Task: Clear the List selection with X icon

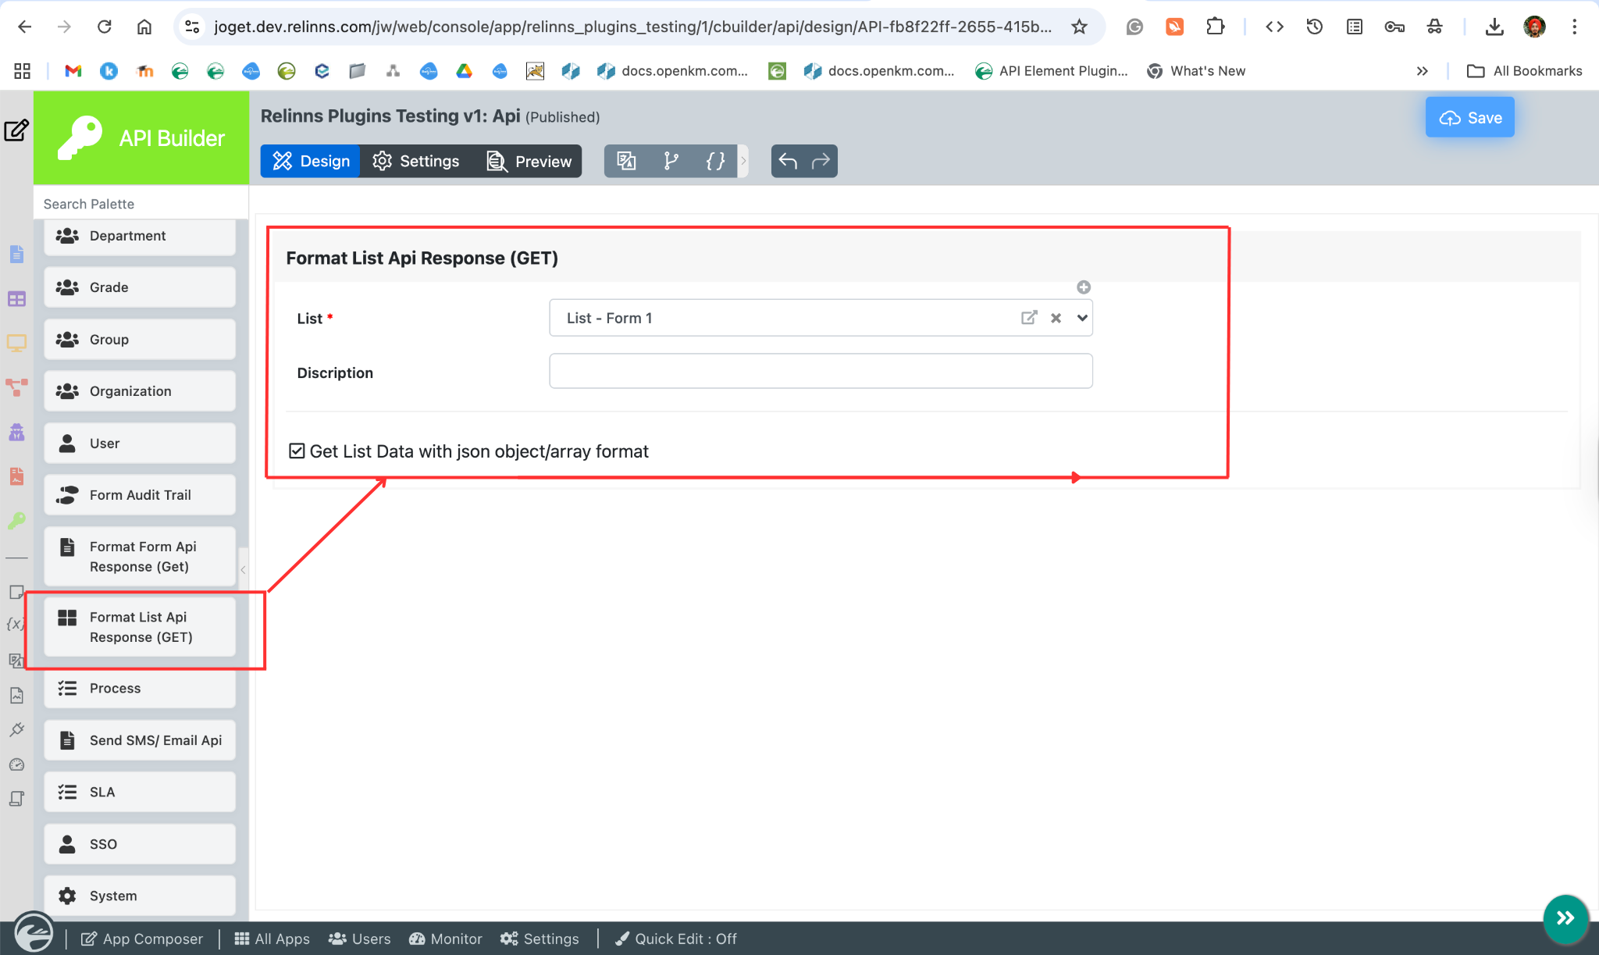Action: pyautogui.click(x=1056, y=318)
